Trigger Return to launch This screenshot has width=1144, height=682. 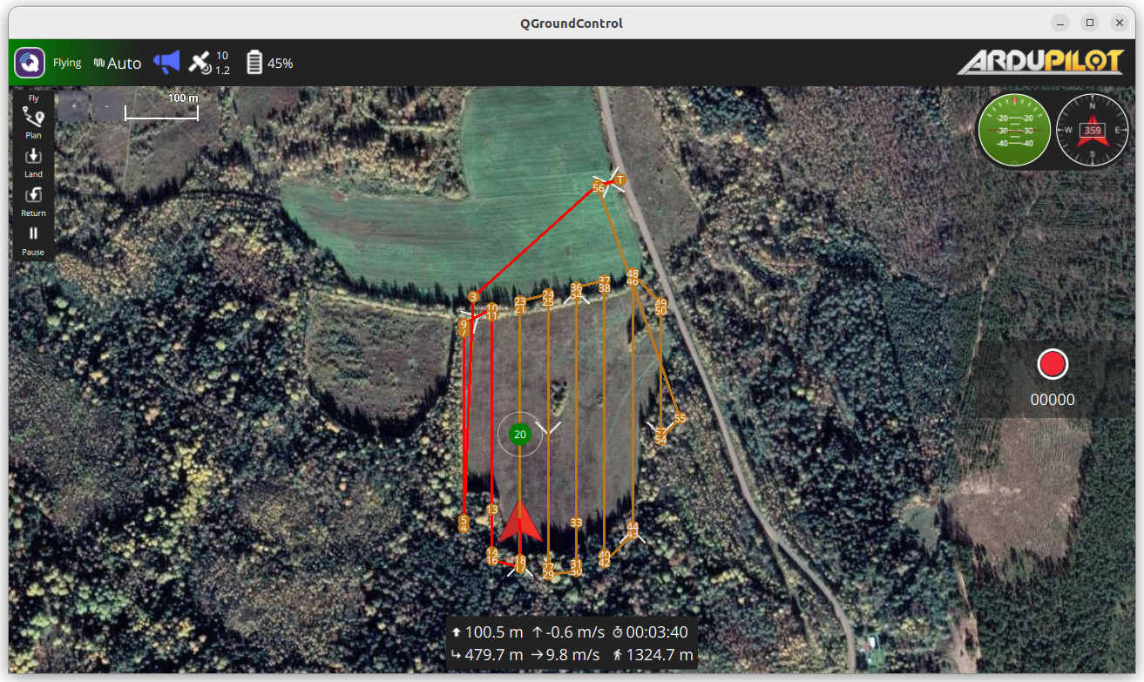point(33,200)
